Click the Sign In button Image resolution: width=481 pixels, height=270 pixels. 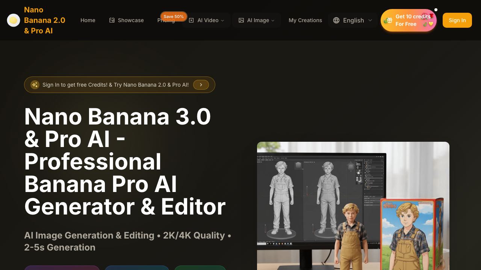tap(457, 20)
